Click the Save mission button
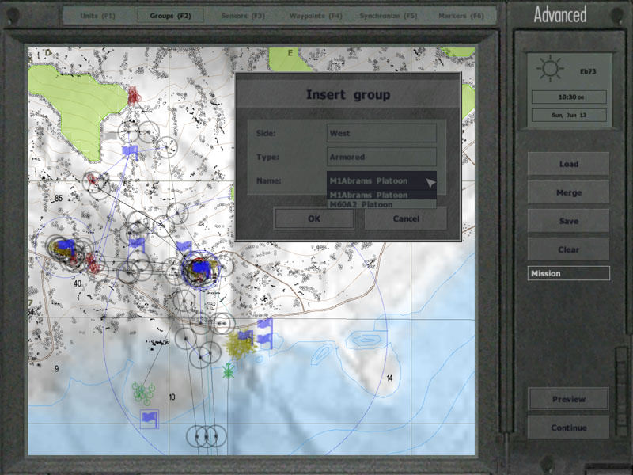 click(568, 221)
